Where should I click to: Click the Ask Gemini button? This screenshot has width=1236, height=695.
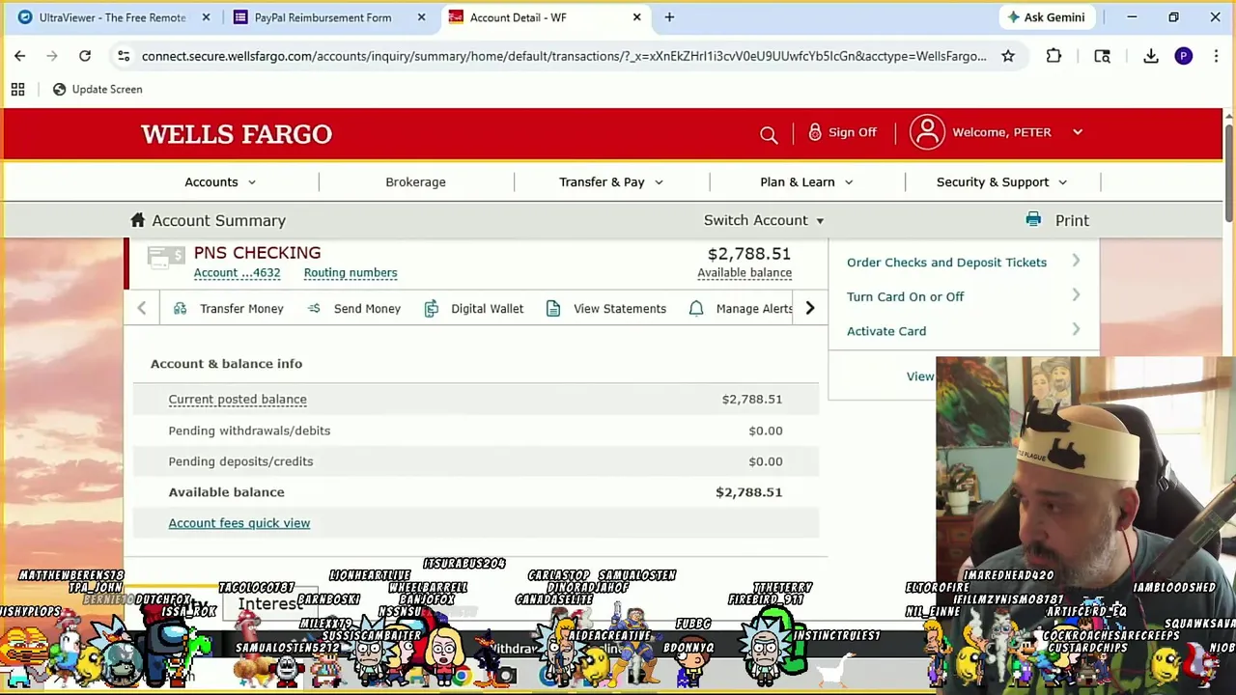point(1046,17)
